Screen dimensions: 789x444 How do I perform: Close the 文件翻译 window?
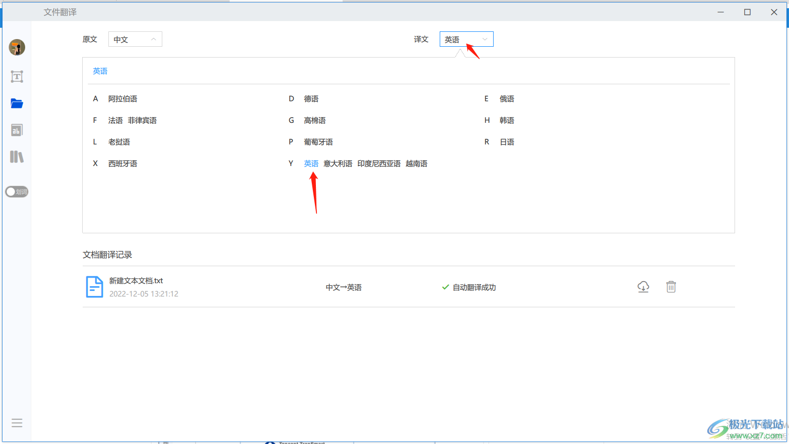coord(774,12)
